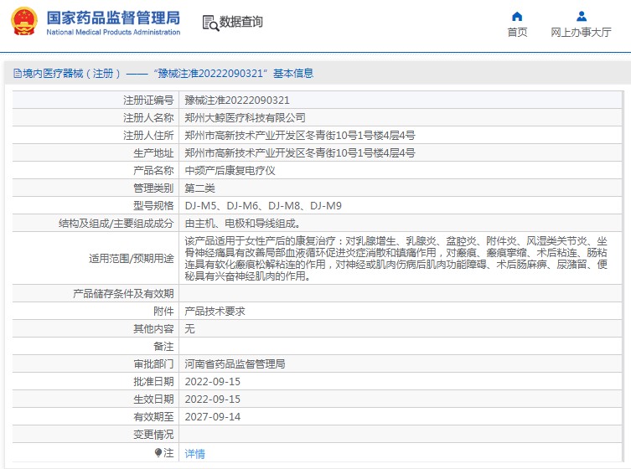Select registration number 豫械注准20222090321 cell
Screen dimensions: 631x469
pos(237,100)
